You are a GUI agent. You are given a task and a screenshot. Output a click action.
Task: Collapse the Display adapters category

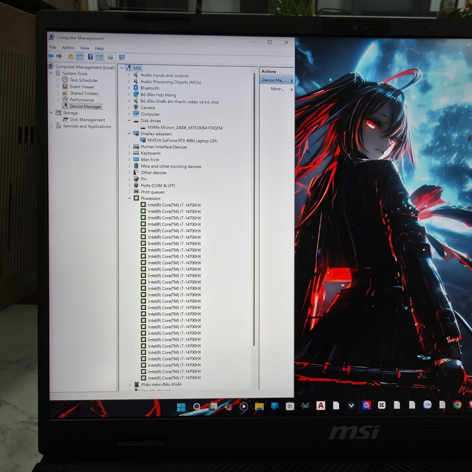coord(129,133)
